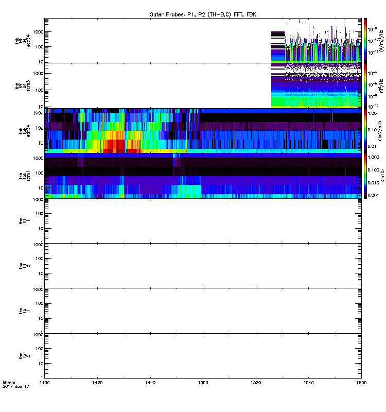Viewport: 386px width, 412px height.
Task: Click the empty thc fff 1 plot panel
Action: [x=203, y=221]
